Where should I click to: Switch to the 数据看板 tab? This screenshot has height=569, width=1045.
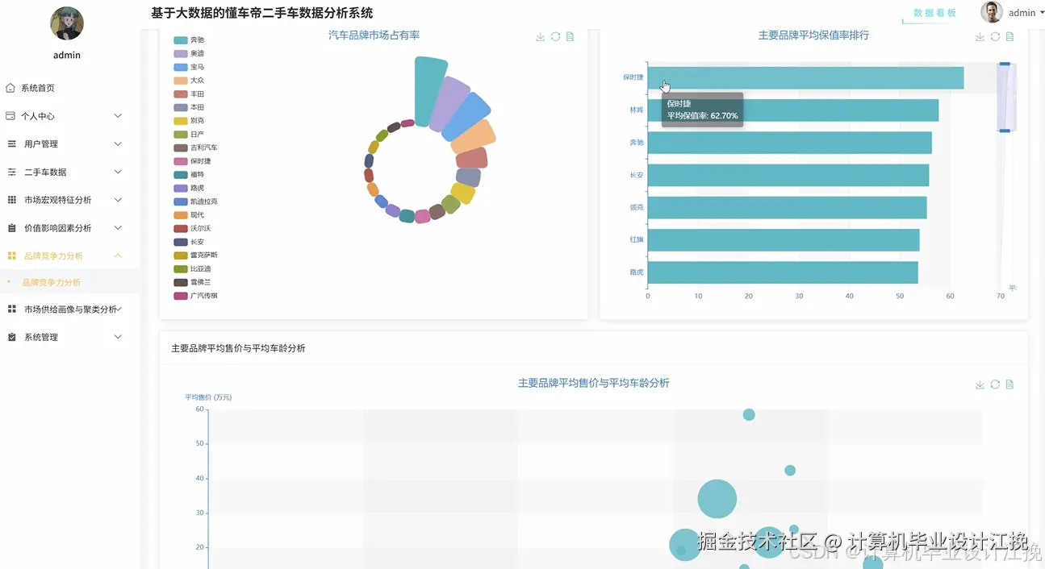[x=934, y=13]
